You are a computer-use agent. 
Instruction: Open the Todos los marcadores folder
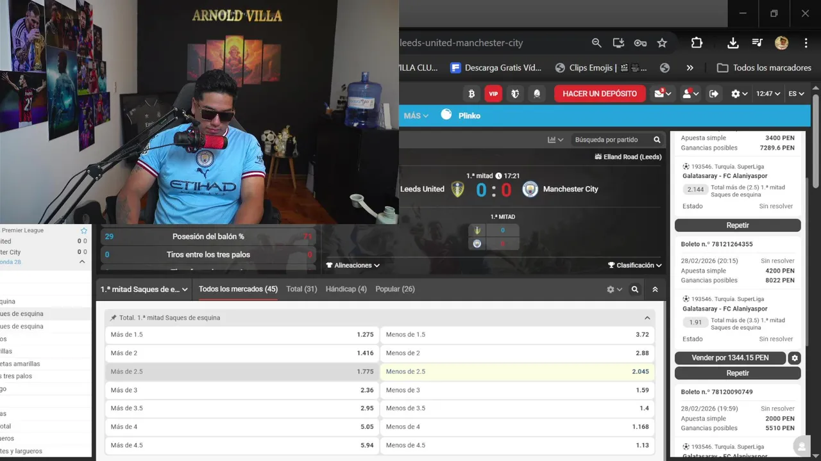(x=764, y=67)
